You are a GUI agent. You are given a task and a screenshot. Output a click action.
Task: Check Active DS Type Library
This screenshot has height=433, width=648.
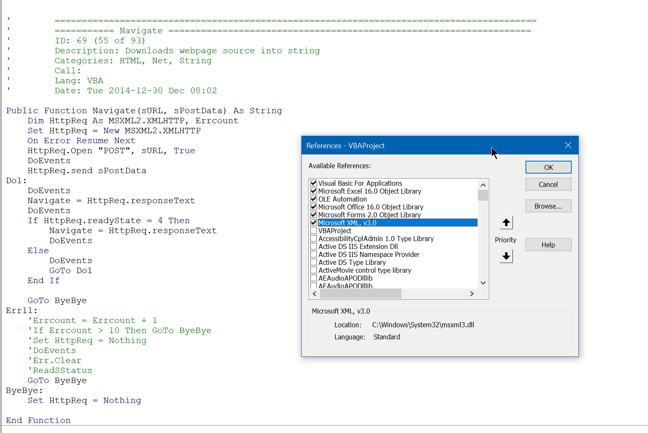314,262
